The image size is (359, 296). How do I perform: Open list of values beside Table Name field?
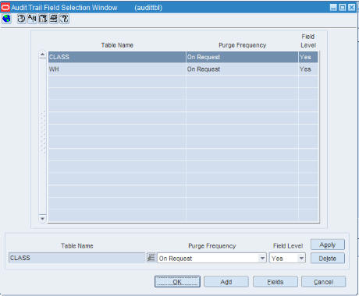click(x=151, y=258)
